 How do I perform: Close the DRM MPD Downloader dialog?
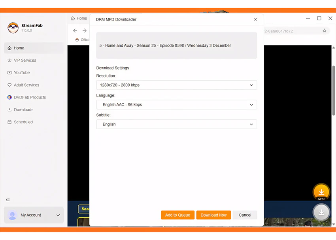tap(255, 19)
